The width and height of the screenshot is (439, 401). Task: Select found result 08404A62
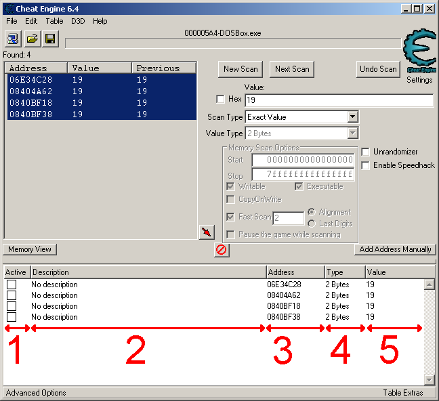coord(102,91)
